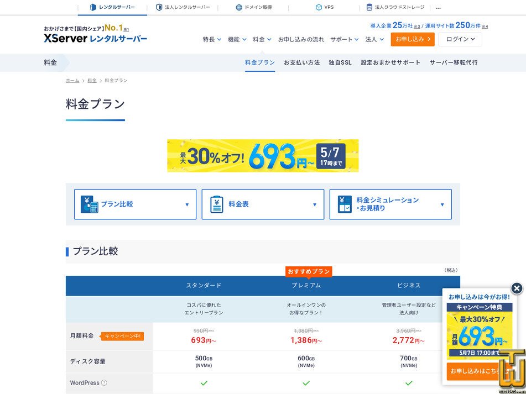Click the premium plan WordPress checkmark

click(306, 383)
